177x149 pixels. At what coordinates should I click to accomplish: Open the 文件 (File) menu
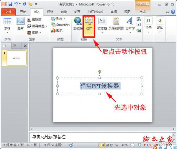8,12
